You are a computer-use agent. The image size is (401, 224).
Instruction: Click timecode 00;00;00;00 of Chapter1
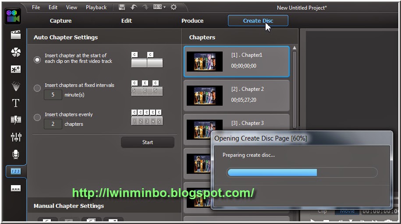pos(244,66)
